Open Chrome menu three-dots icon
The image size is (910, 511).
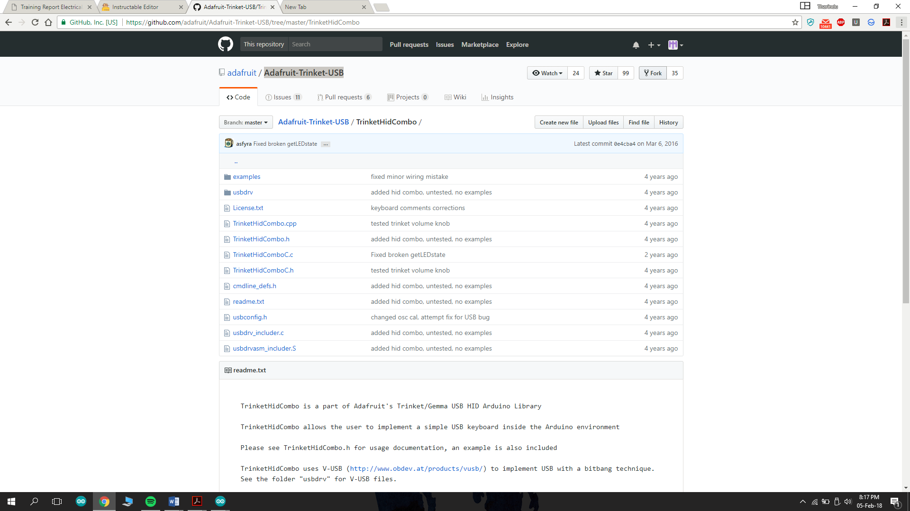click(901, 22)
